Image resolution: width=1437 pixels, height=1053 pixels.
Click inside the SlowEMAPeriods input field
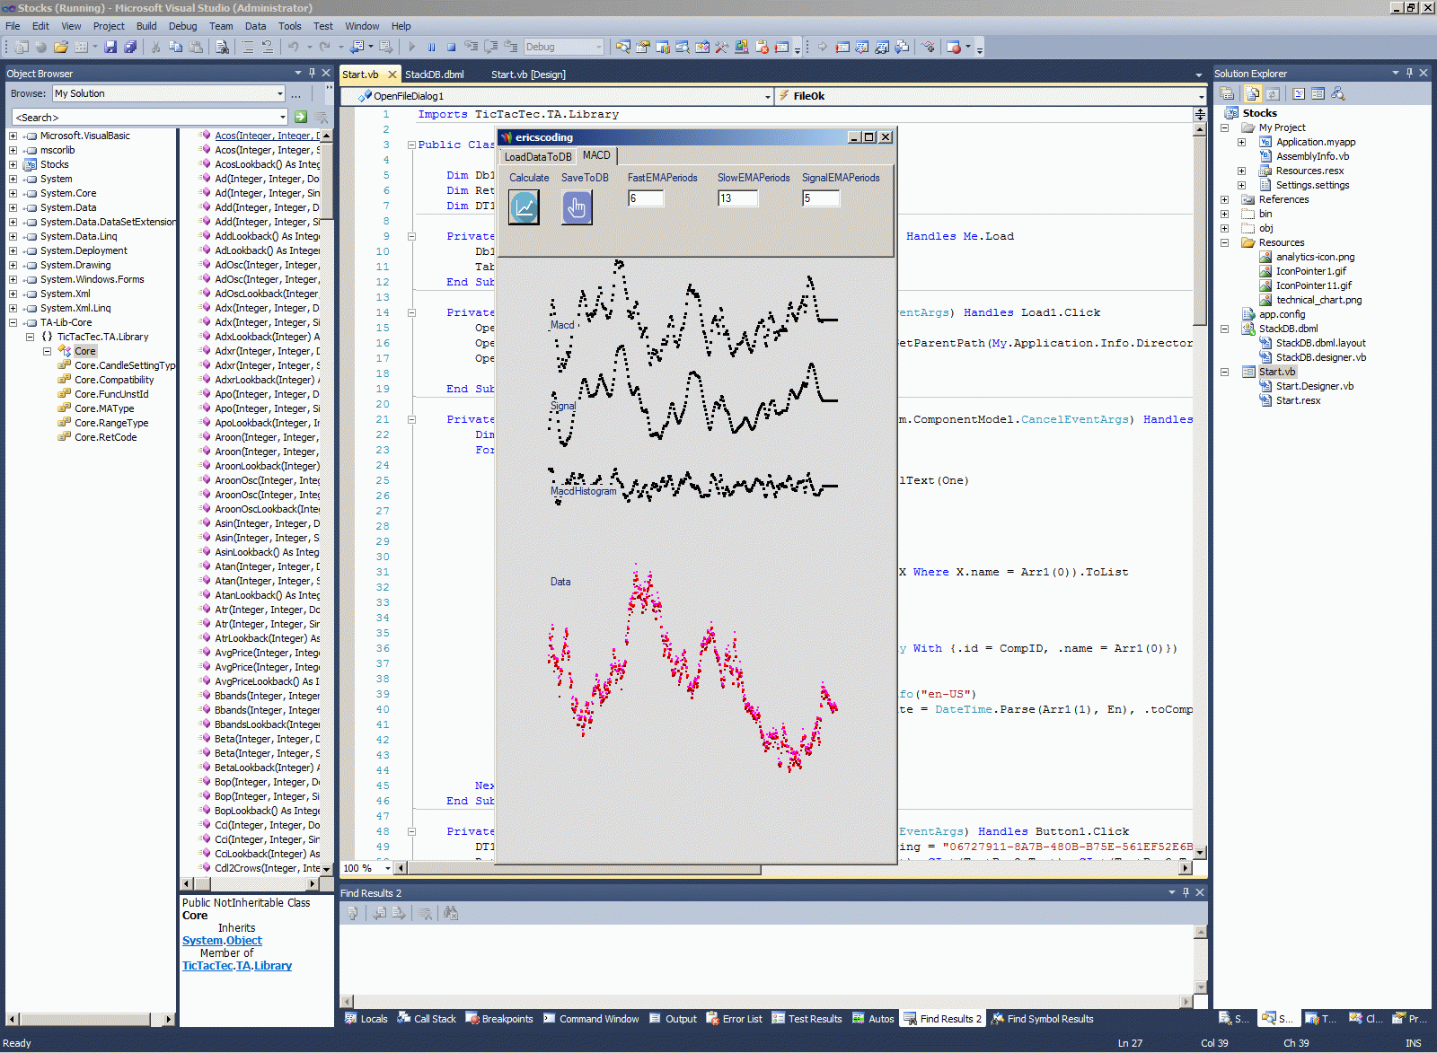pyautogui.click(x=737, y=198)
